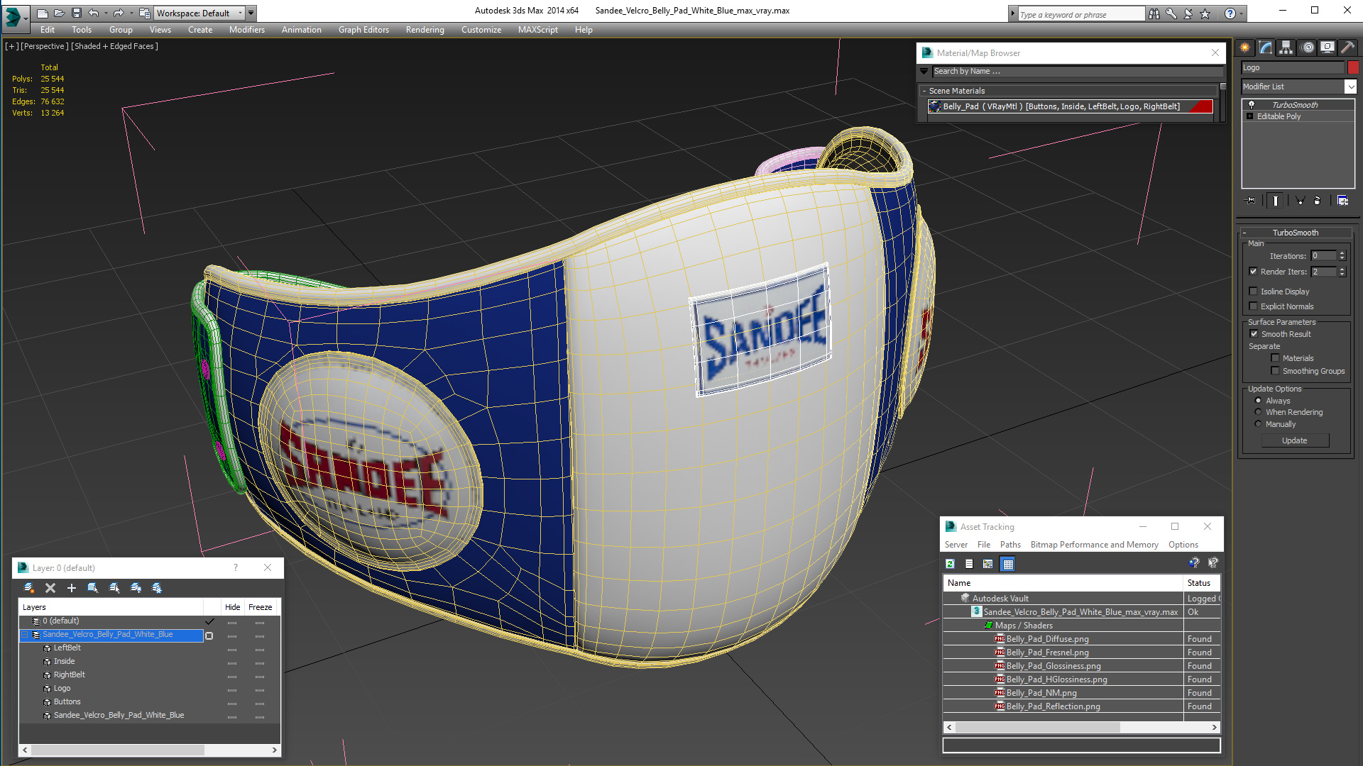Toggle Show End Result icon
The height and width of the screenshot is (766, 1363).
[1276, 201]
